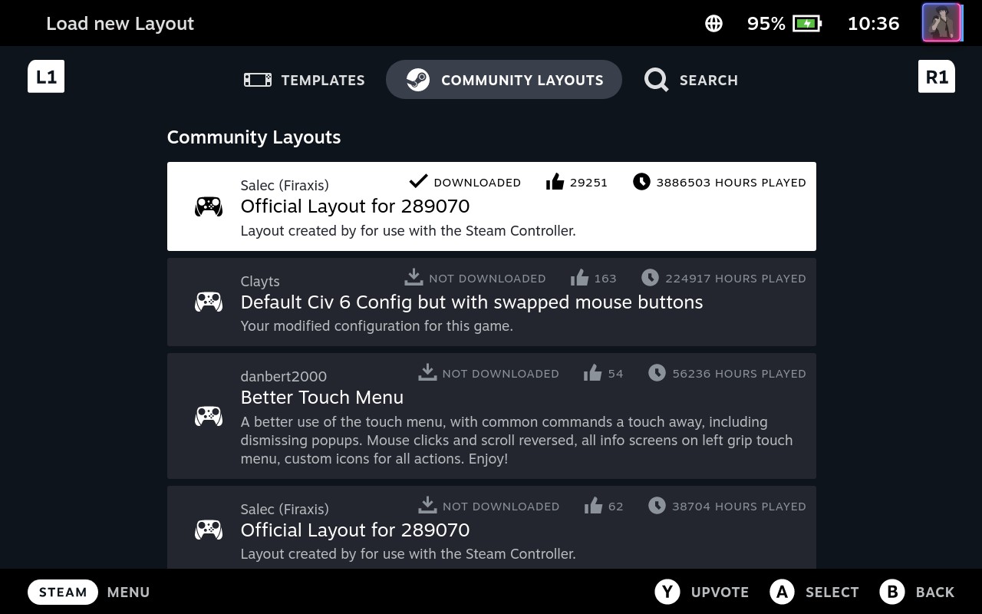This screenshot has height=614, width=982.
Task: Click NOT DOWNLOADED label on danbert2000 layout
Action: 500,374
